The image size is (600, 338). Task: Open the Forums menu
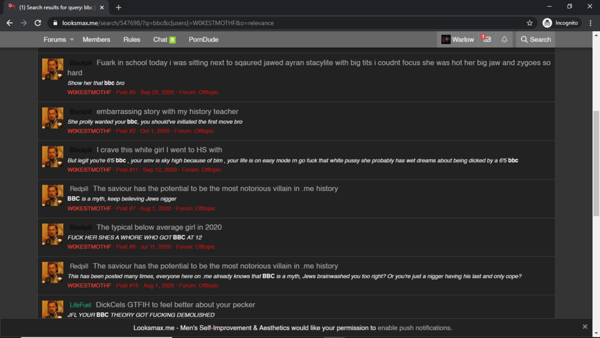coord(55,40)
